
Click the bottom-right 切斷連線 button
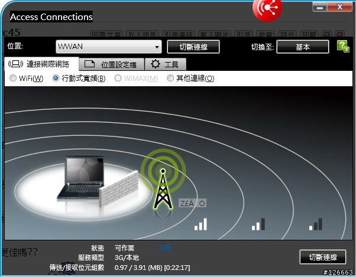tap(323, 257)
